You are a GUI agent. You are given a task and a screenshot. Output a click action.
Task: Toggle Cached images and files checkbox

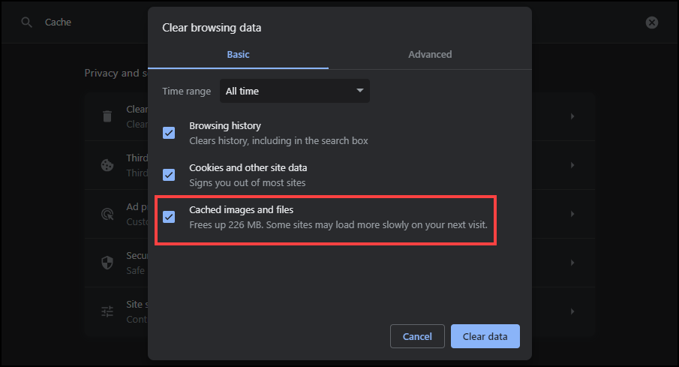(x=169, y=217)
